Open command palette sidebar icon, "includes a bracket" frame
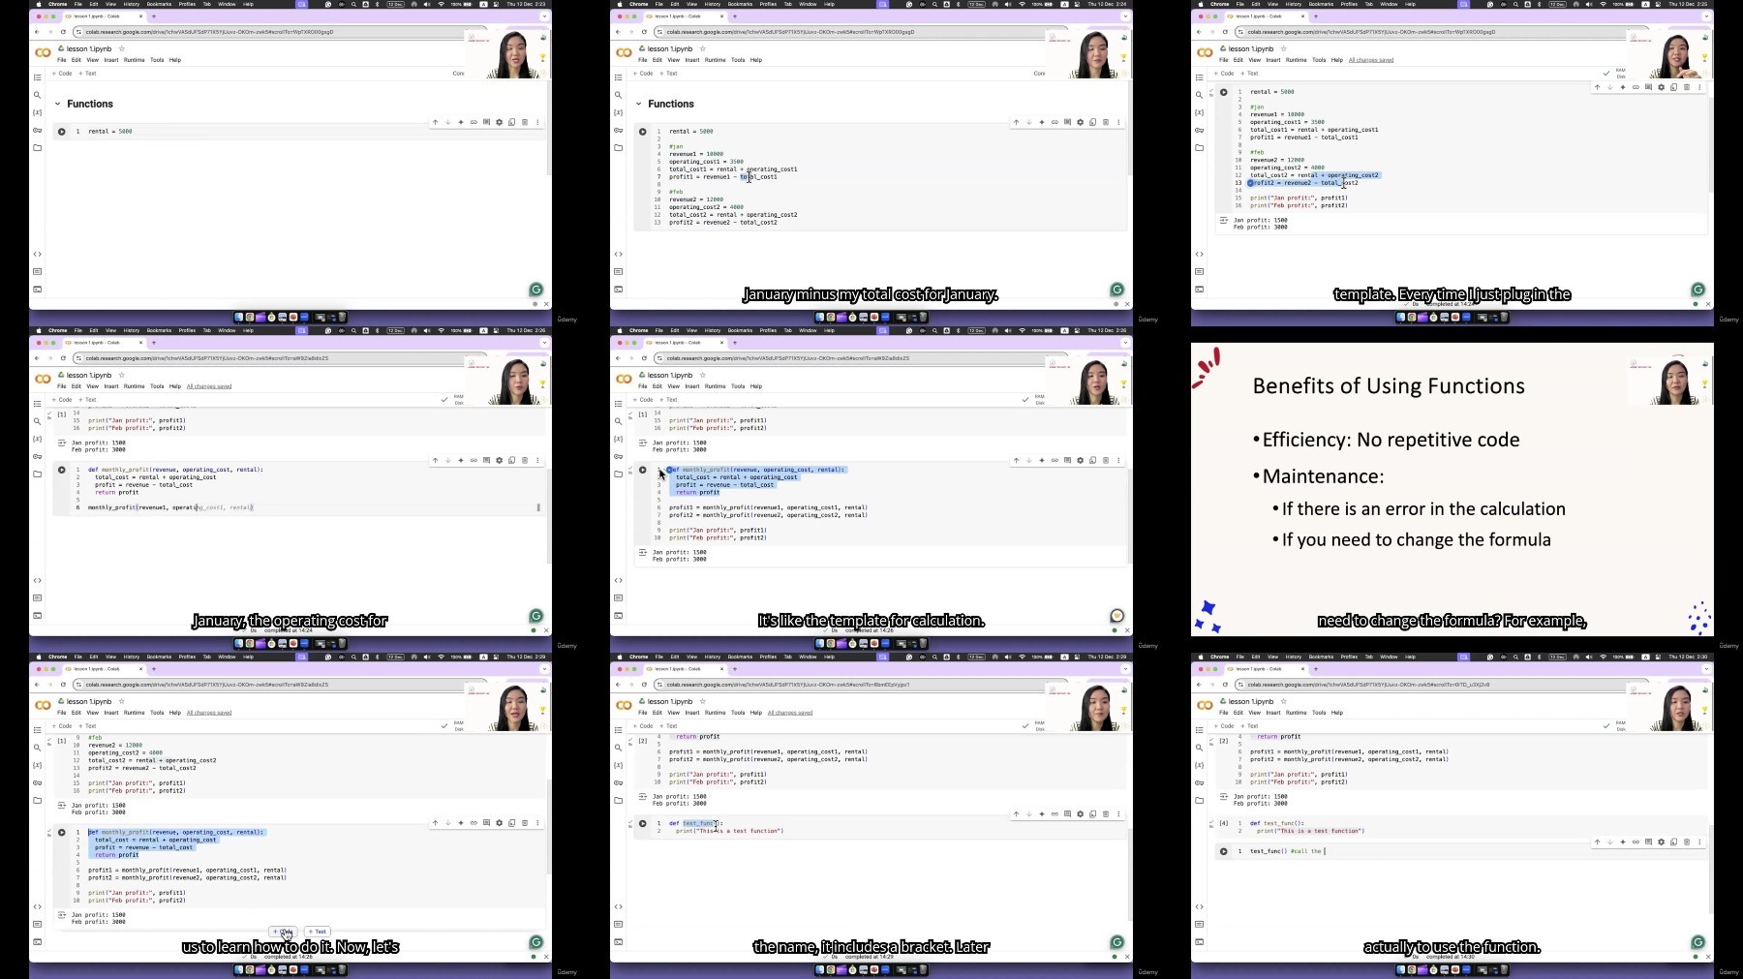This screenshot has width=1743, height=979. pyautogui.click(x=618, y=924)
